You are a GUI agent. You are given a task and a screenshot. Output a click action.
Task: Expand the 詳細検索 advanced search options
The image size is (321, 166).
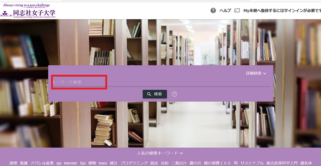(256, 73)
